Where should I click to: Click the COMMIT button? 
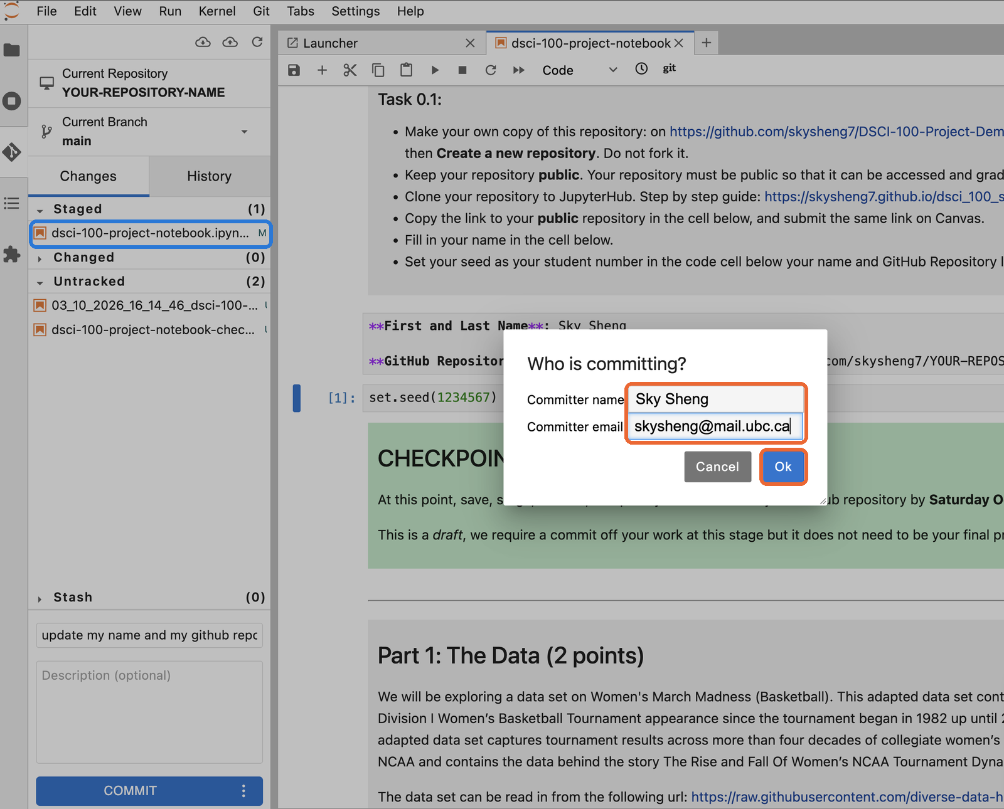(131, 791)
